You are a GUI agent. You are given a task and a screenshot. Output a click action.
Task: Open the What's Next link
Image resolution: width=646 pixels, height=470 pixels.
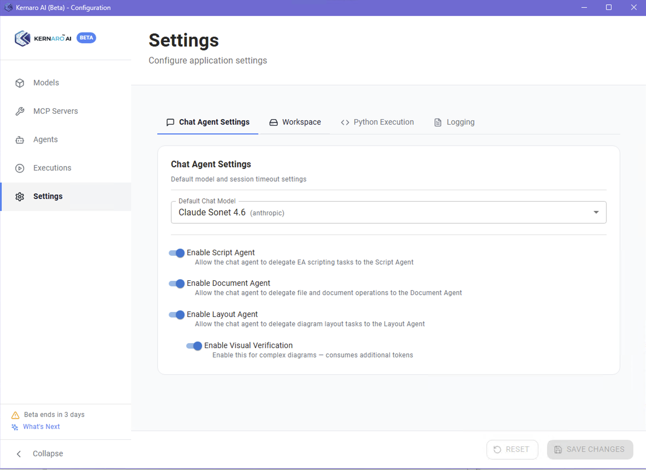click(x=41, y=427)
